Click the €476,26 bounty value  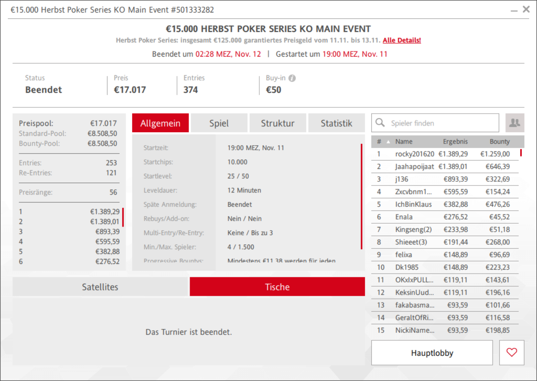(498, 204)
